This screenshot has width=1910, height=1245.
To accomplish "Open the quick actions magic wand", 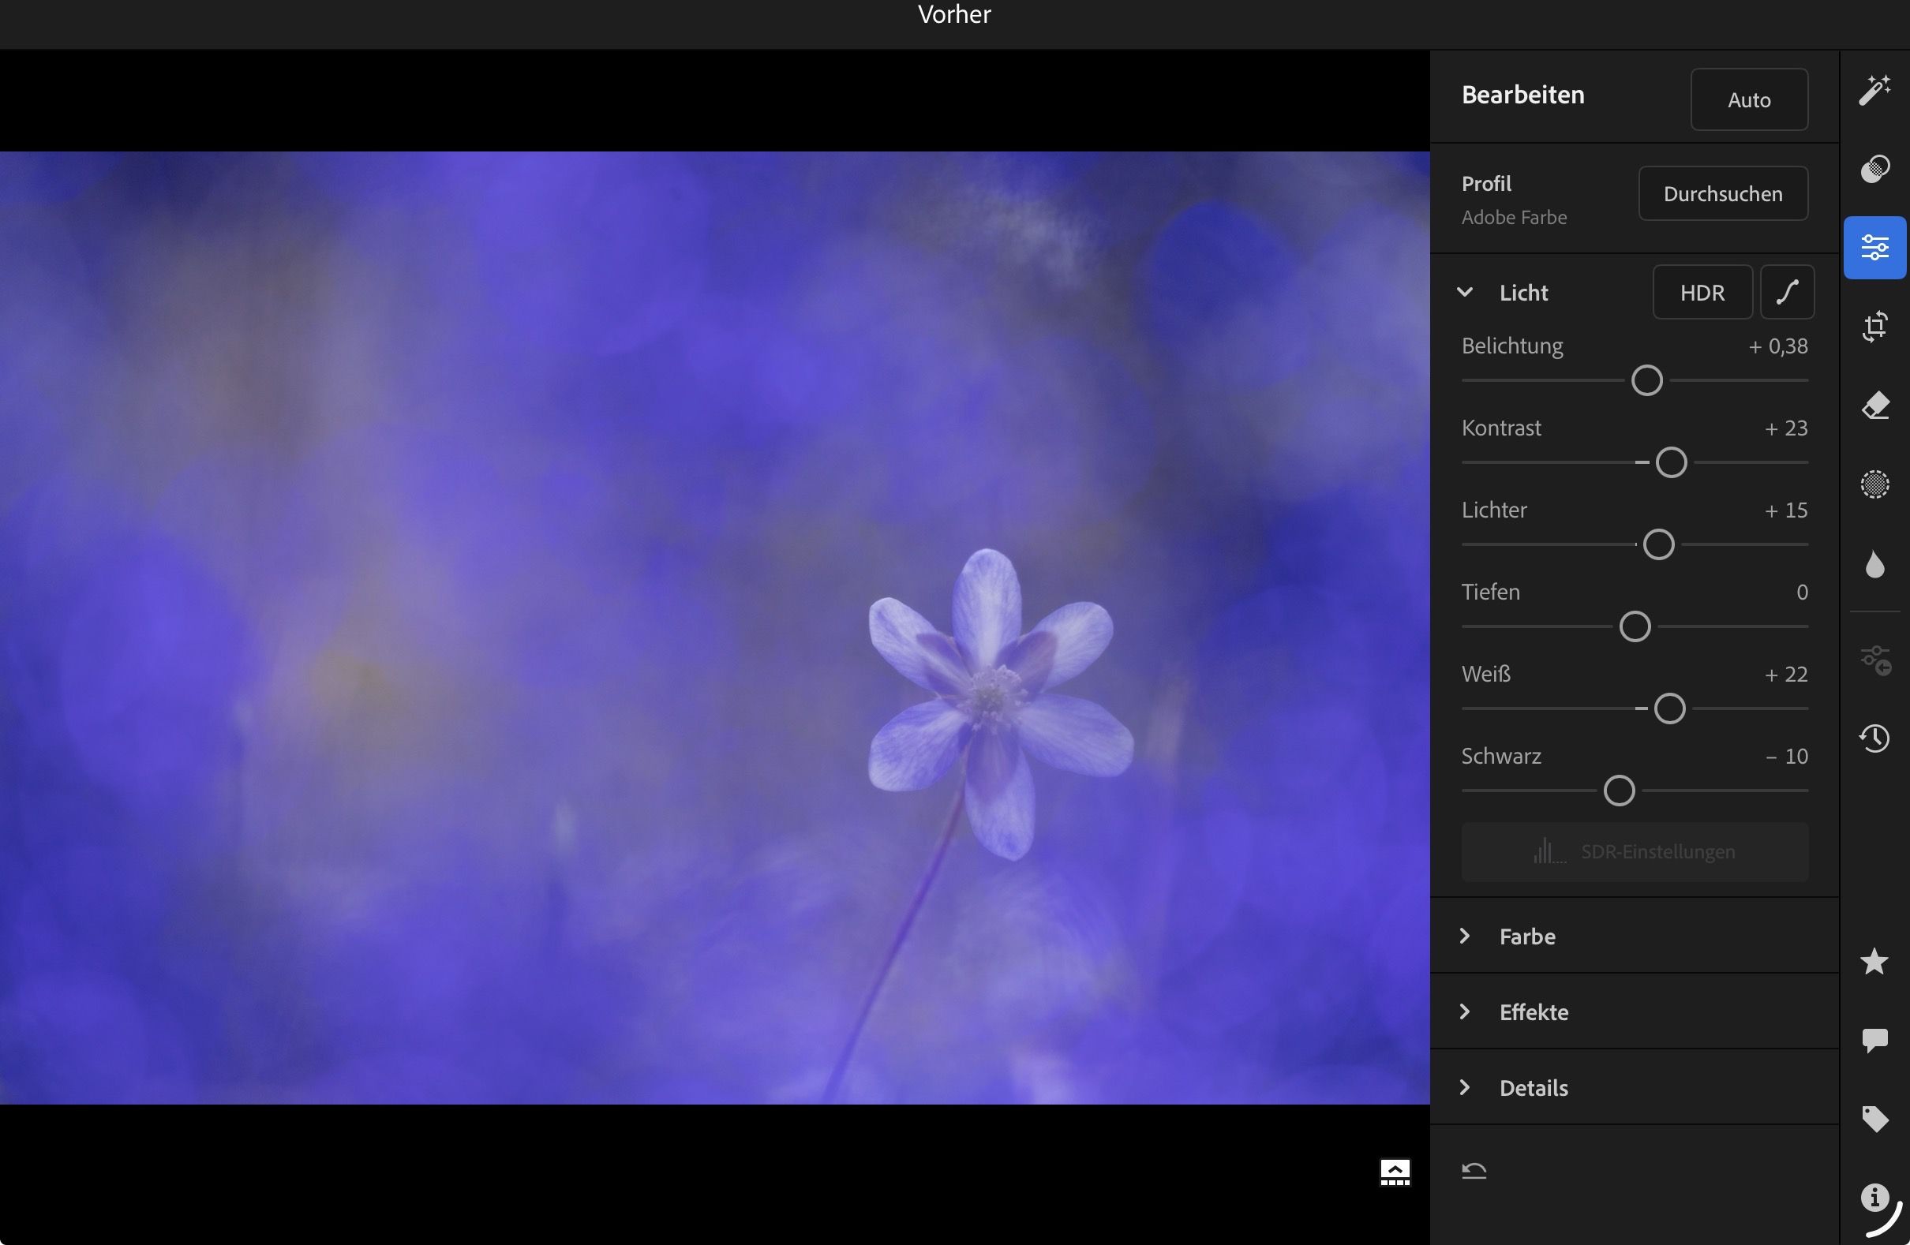I will pyautogui.click(x=1874, y=90).
